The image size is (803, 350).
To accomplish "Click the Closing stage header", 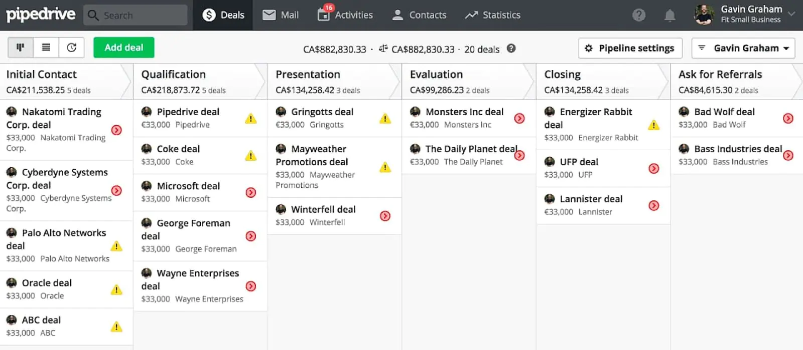I will [603, 82].
